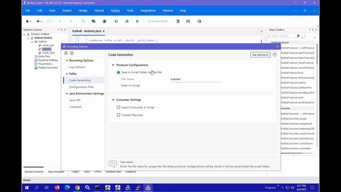Open the Design Studio toolbar button
Image resolution: width=341 pixels, height=192 pixels.
(158, 21)
